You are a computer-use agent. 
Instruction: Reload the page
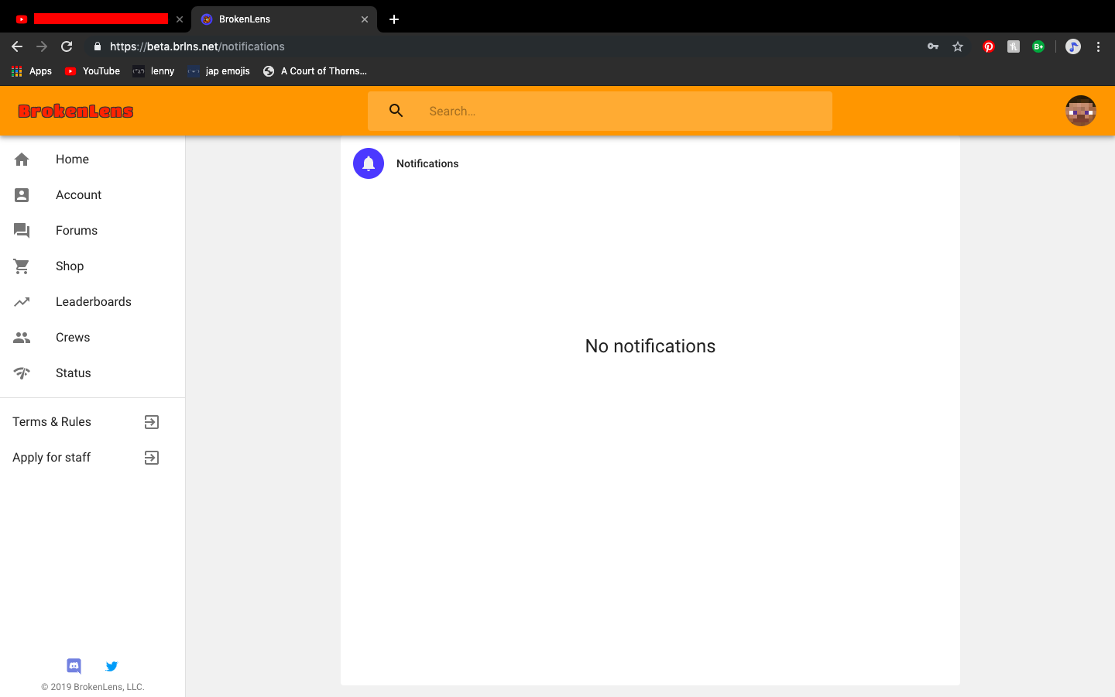tap(67, 46)
